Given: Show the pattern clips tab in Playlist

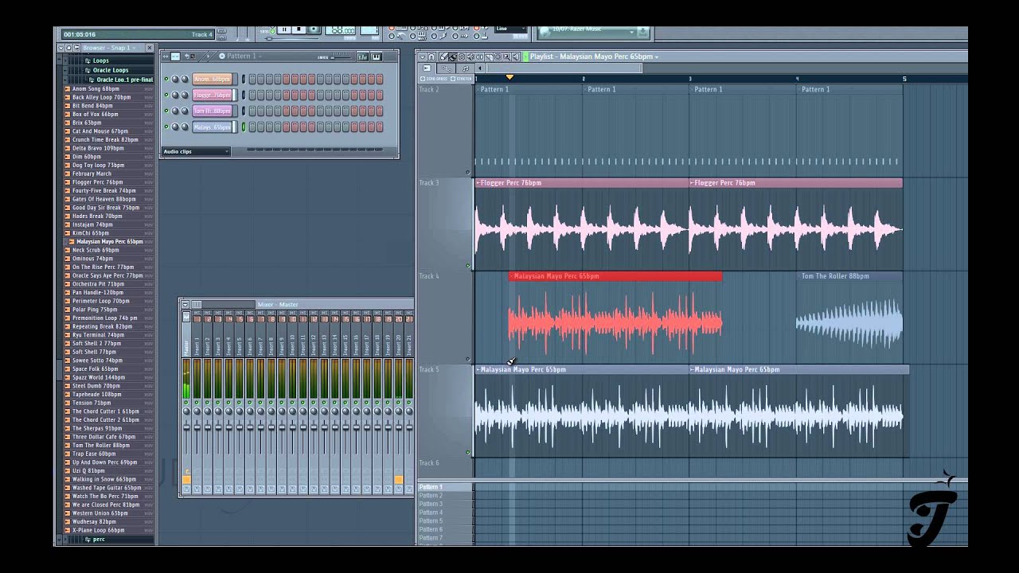Looking at the screenshot, I should click(465, 68).
